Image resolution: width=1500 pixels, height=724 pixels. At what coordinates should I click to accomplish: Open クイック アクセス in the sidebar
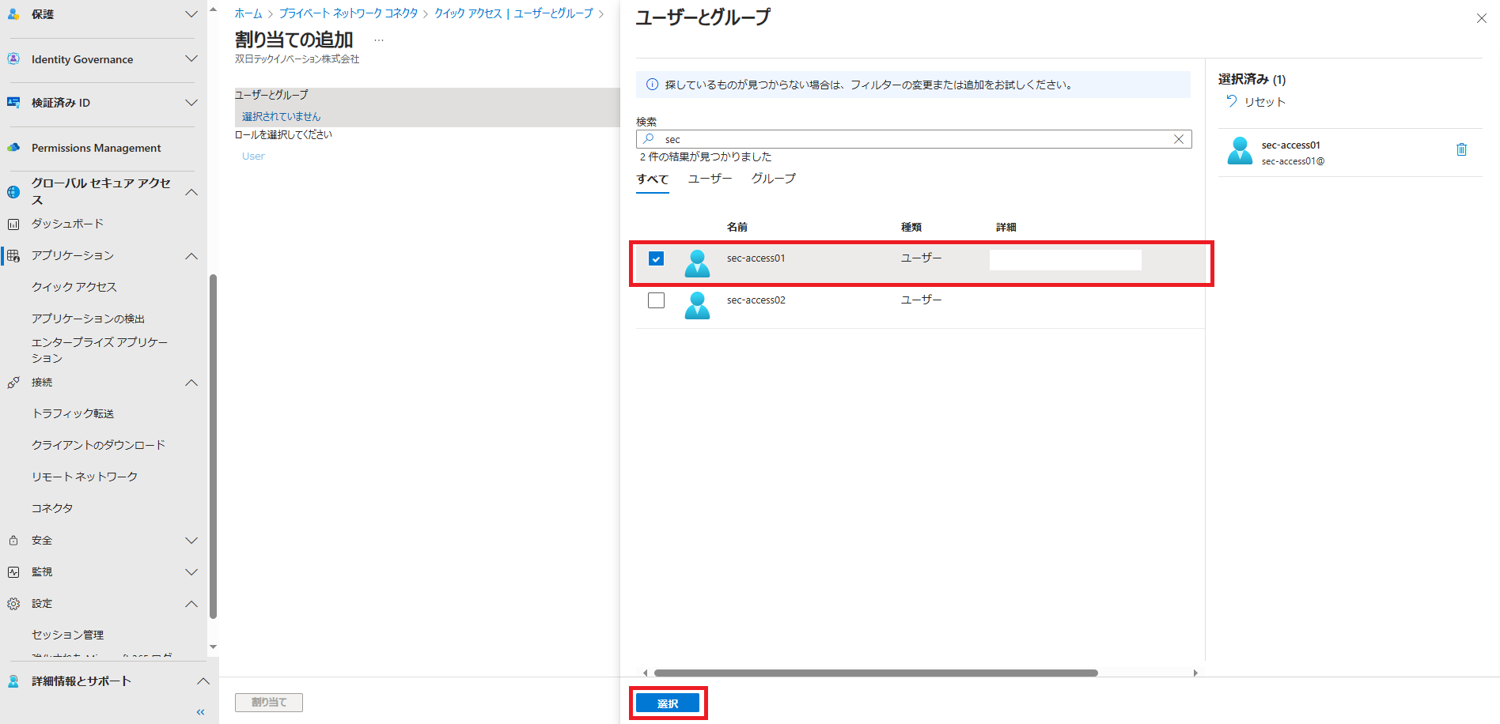click(x=74, y=287)
